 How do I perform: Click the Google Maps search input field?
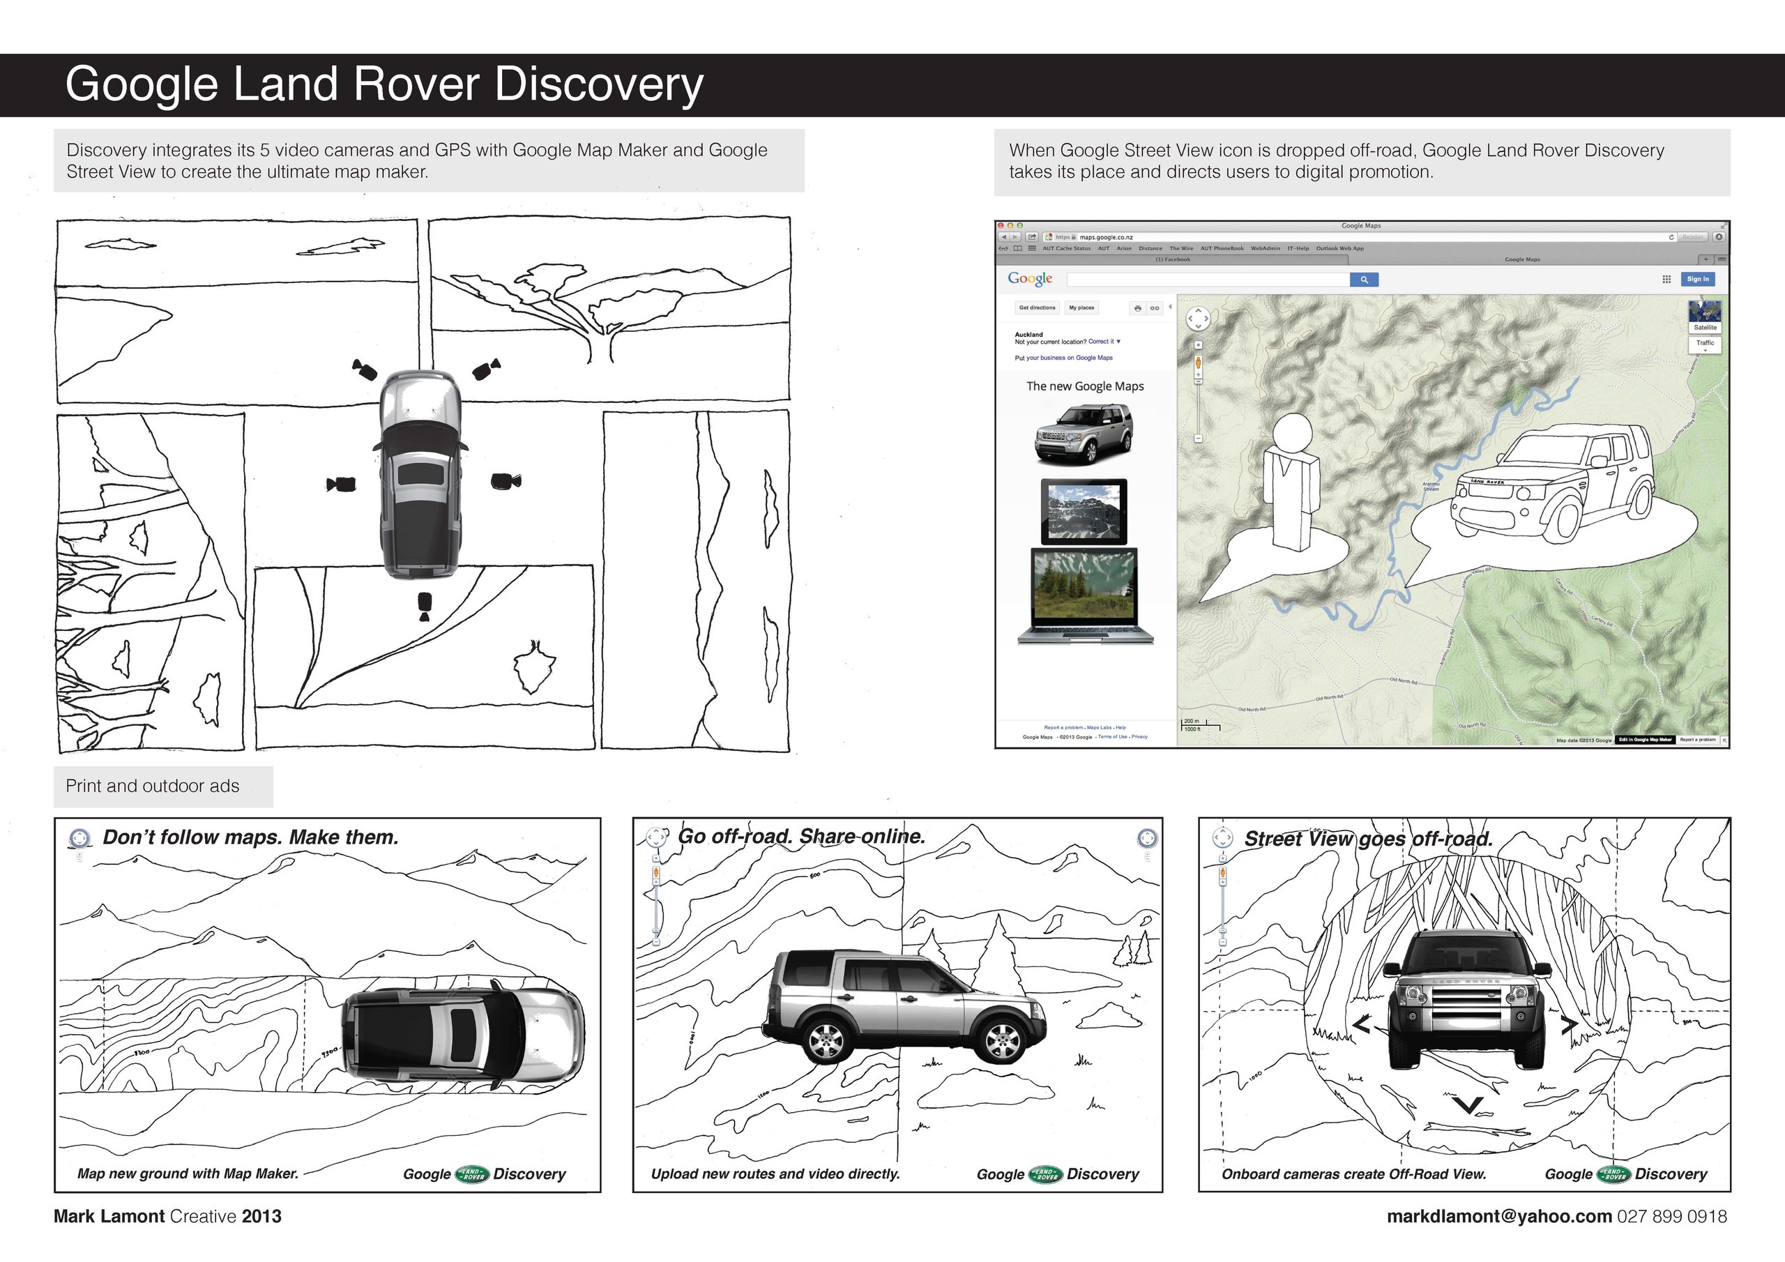point(1208,280)
